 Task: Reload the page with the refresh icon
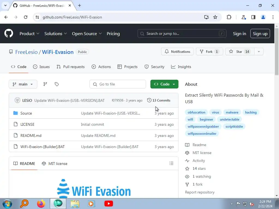pyautogui.click(x=26, y=17)
